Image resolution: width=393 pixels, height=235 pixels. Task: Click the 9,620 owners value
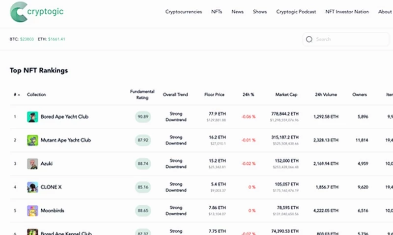point(363,187)
